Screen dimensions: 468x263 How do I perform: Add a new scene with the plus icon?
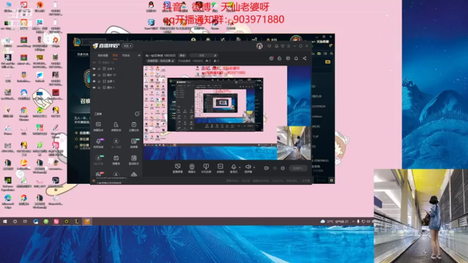pos(139,56)
